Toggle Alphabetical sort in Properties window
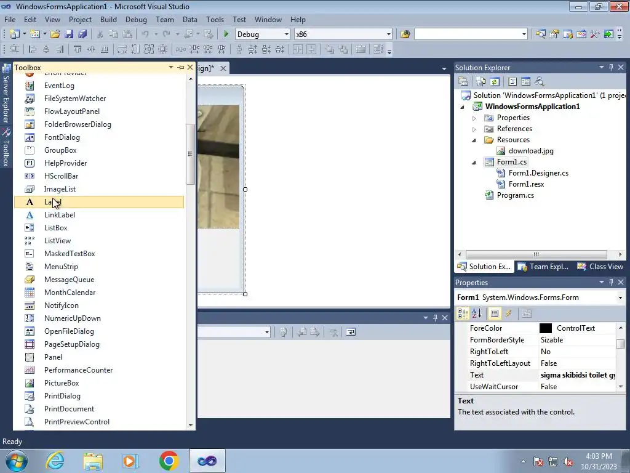Viewport: 630px width, 473px height. 477,313
